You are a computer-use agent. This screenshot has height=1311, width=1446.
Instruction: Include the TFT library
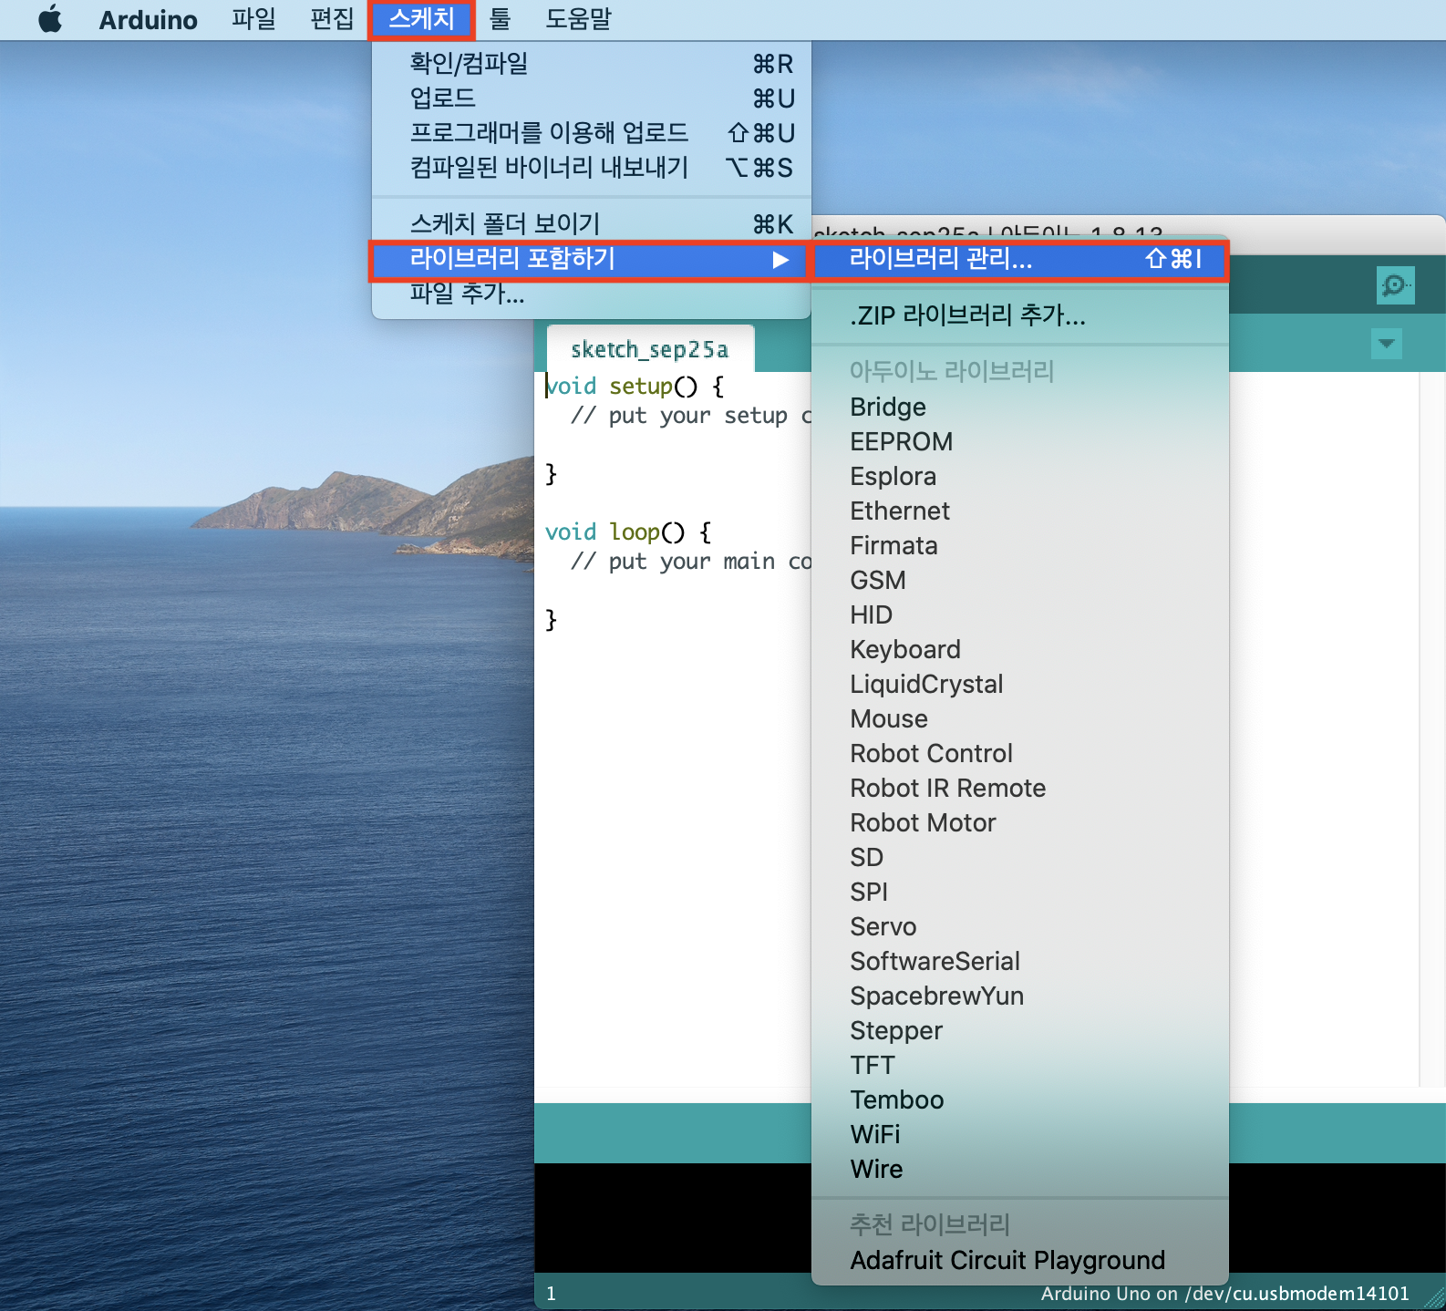tap(1020, 1066)
